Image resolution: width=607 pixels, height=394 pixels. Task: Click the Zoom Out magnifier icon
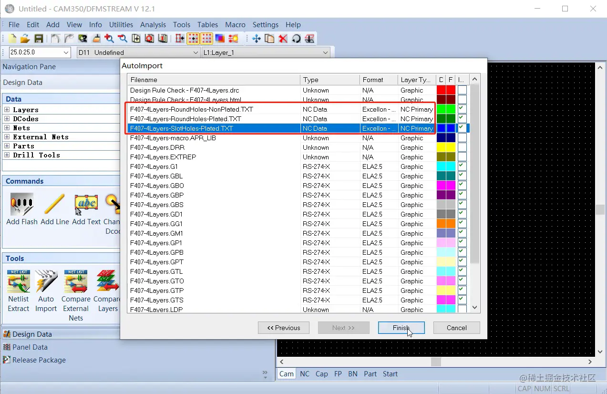tap(123, 39)
